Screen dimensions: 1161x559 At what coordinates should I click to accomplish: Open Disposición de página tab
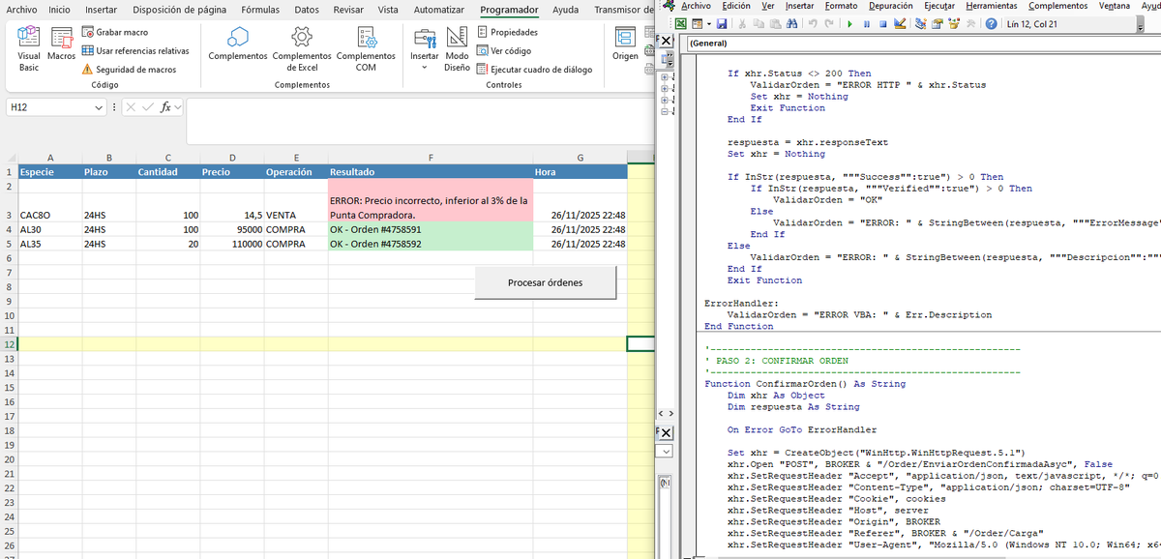(x=180, y=9)
